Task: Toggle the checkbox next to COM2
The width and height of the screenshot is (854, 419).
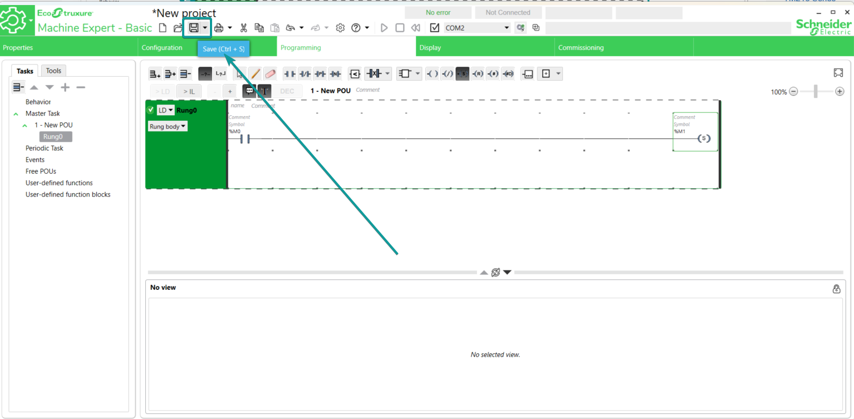Action: point(435,28)
